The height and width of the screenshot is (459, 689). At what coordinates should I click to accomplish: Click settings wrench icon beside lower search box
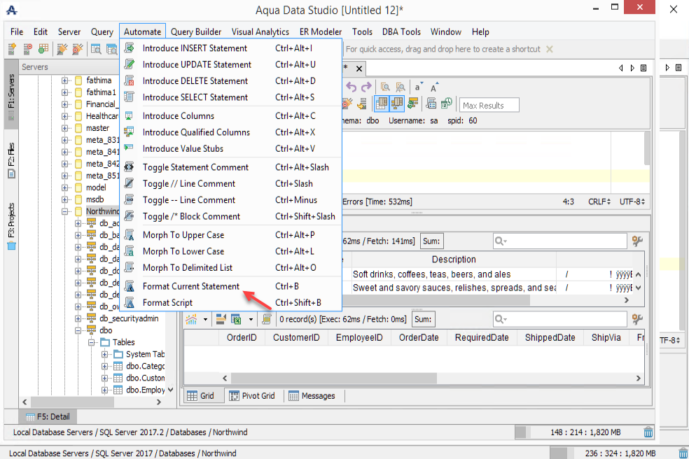(638, 319)
